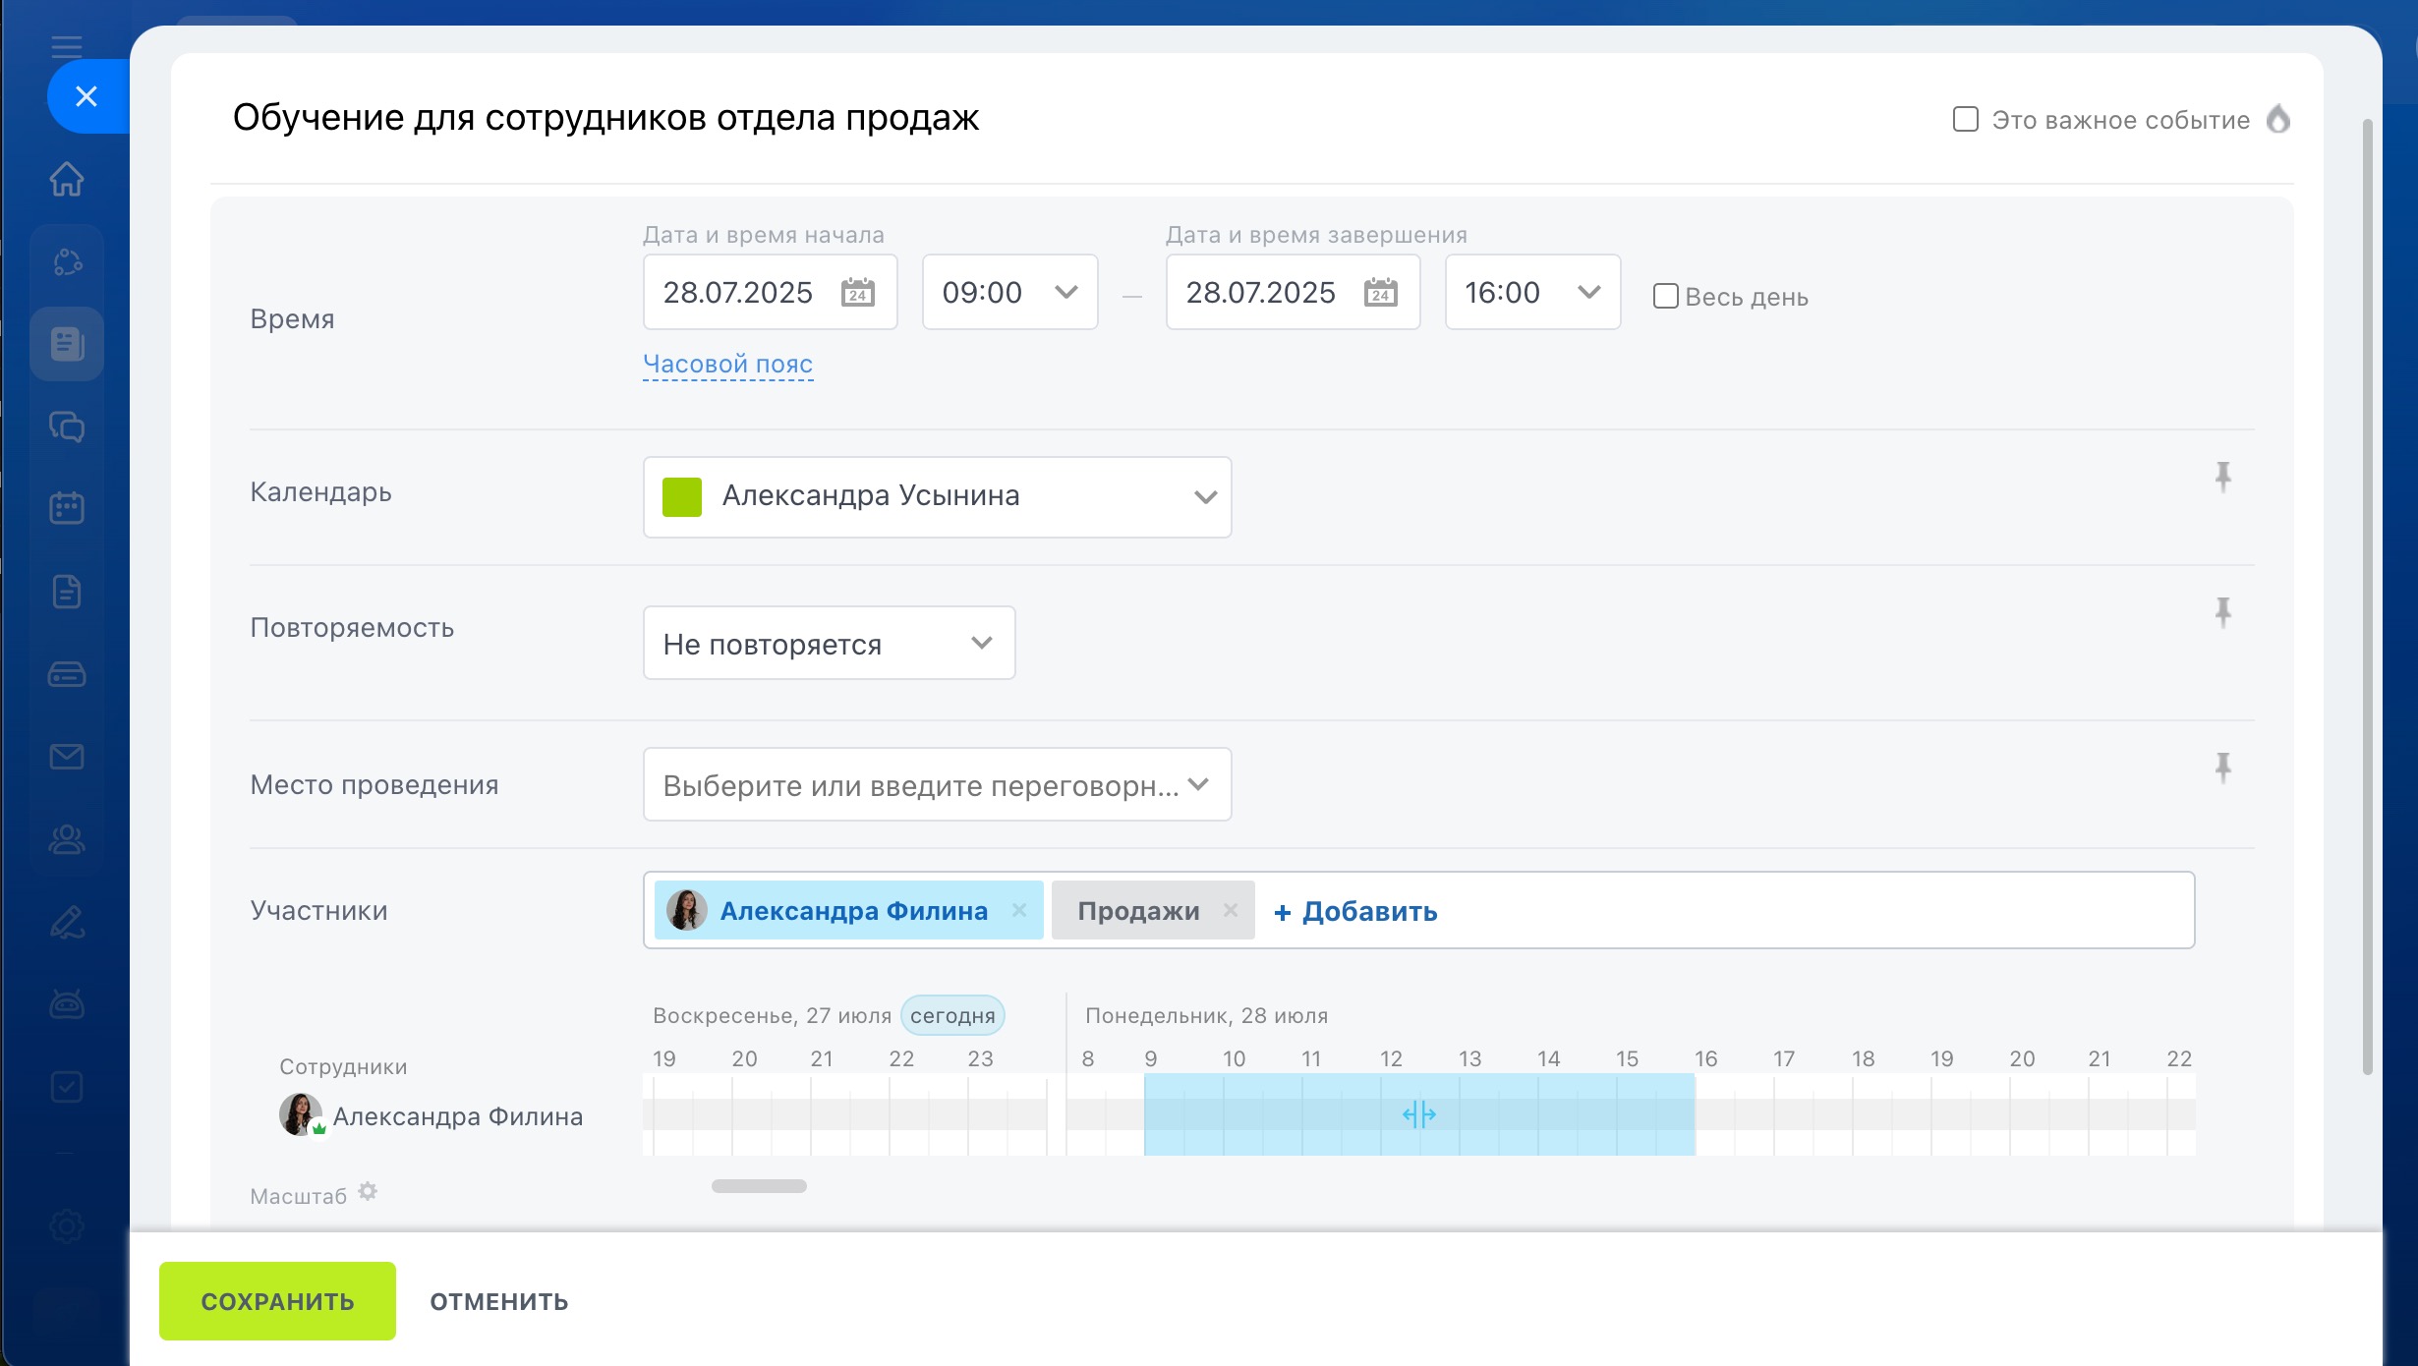This screenshot has width=2418, height=1366.
Task: Open the chat messenger icon in sidebar
Action: pos(67,427)
